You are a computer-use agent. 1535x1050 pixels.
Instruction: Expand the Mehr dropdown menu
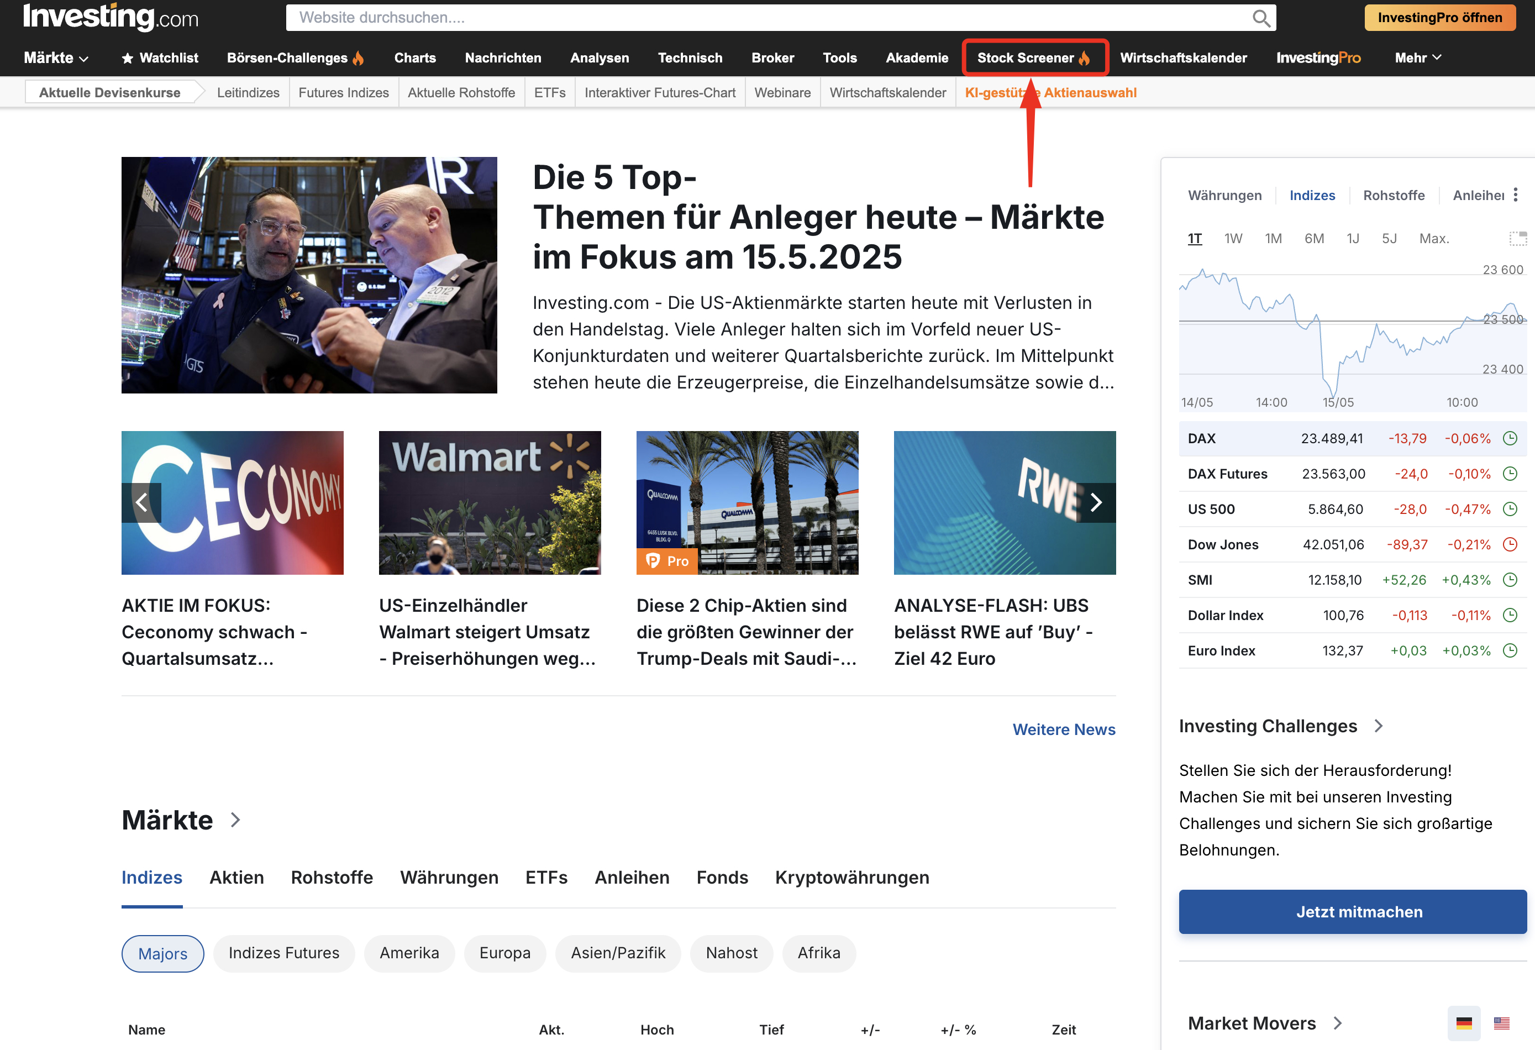pyautogui.click(x=1417, y=58)
